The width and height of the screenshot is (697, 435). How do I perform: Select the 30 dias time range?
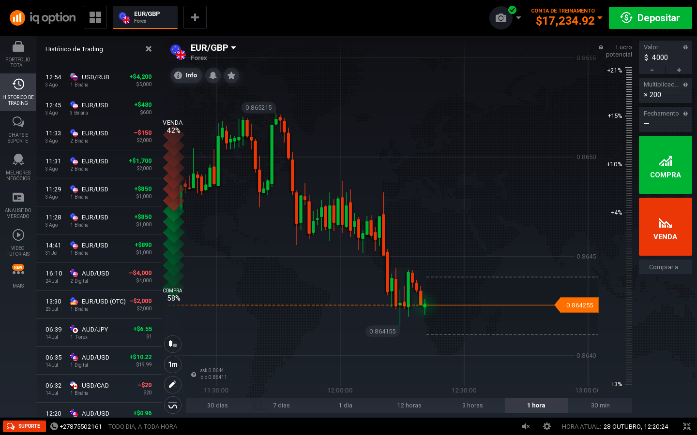217,406
